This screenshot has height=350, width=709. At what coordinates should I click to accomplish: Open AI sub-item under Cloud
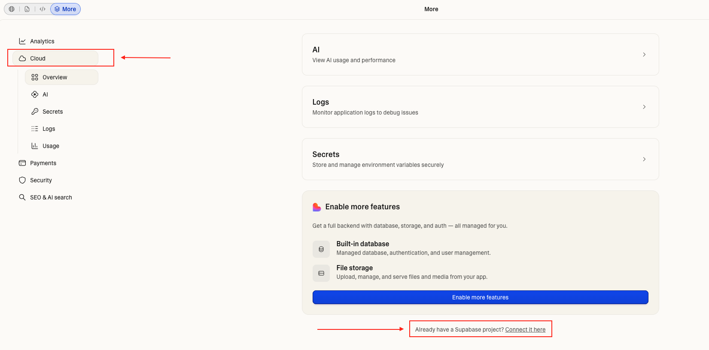[45, 94]
